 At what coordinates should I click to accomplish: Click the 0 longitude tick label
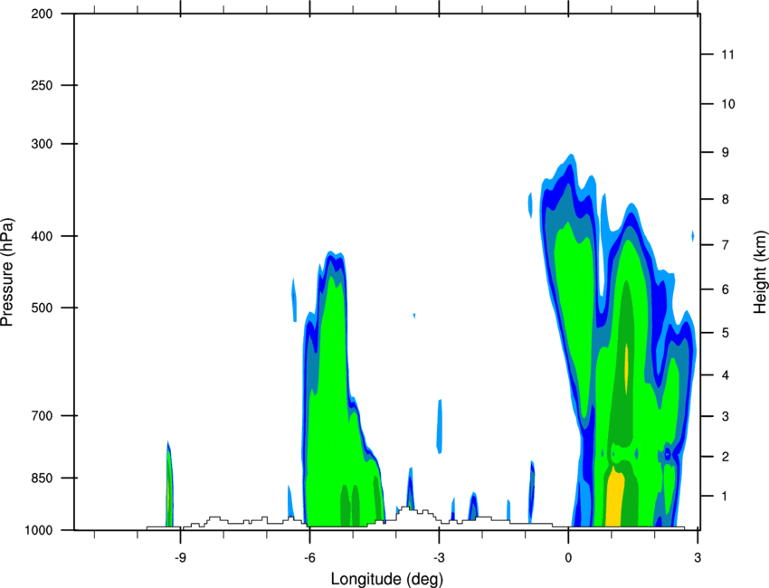pos(568,557)
